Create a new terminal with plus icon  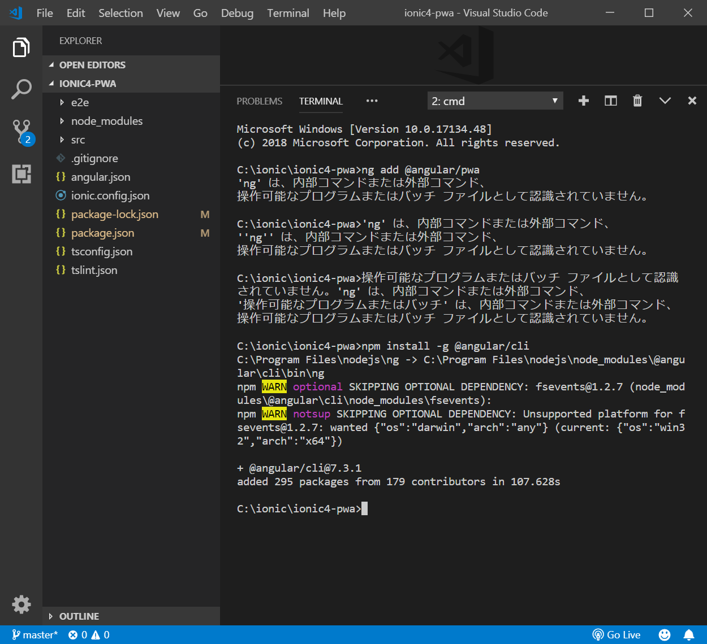(584, 101)
